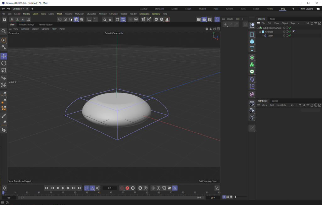Click the current frame field showing 0 F
Image resolution: width=322 pixels, height=205 pixels.
coord(109,188)
